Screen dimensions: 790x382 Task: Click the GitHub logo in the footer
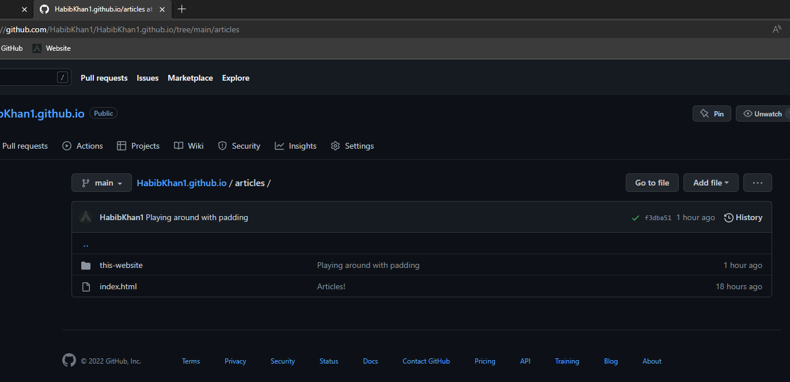pos(69,361)
